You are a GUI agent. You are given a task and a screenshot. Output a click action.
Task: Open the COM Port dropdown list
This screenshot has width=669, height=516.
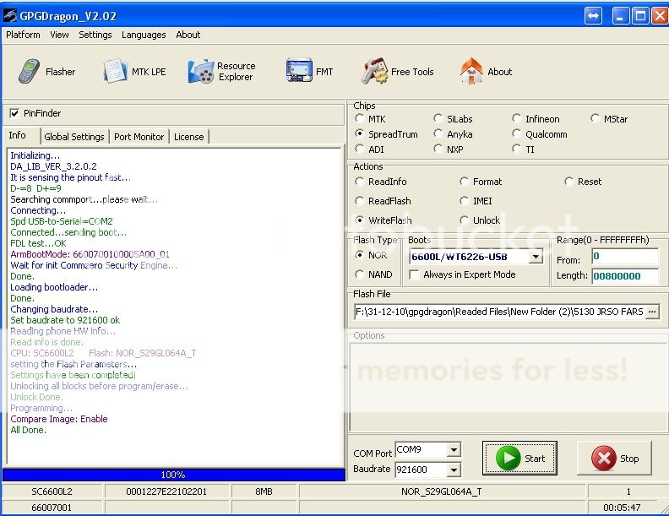454,449
